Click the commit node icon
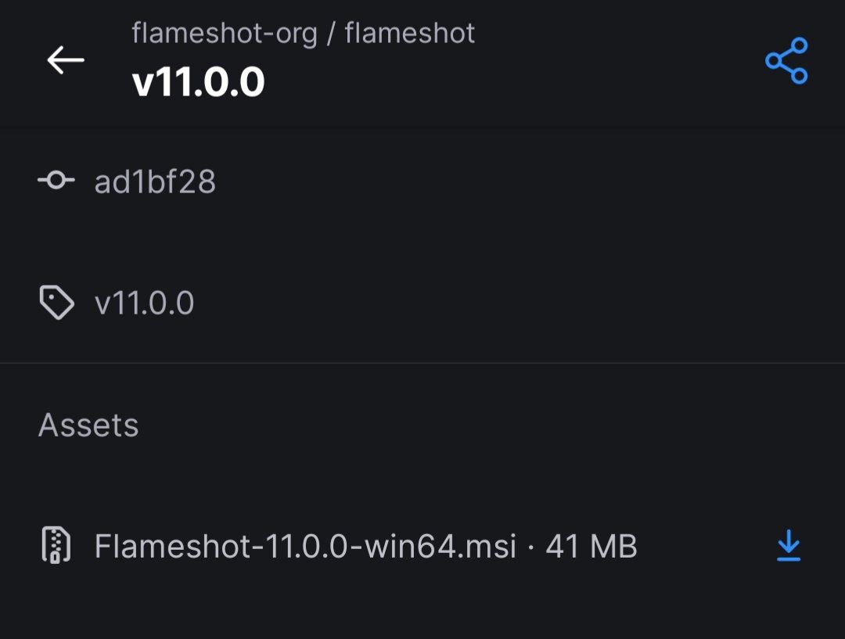 pyautogui.click(x=56, y=181)
